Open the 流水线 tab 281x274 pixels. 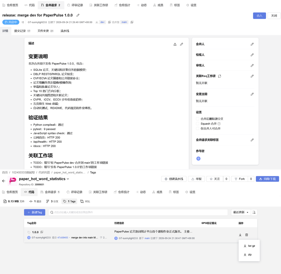[65, 31]
